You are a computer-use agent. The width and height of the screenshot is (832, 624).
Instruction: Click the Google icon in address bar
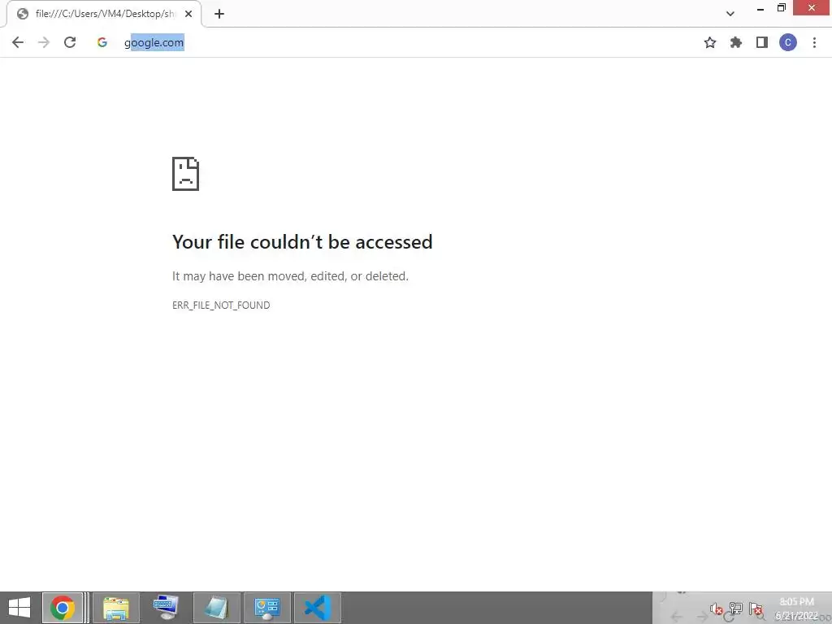102,42
